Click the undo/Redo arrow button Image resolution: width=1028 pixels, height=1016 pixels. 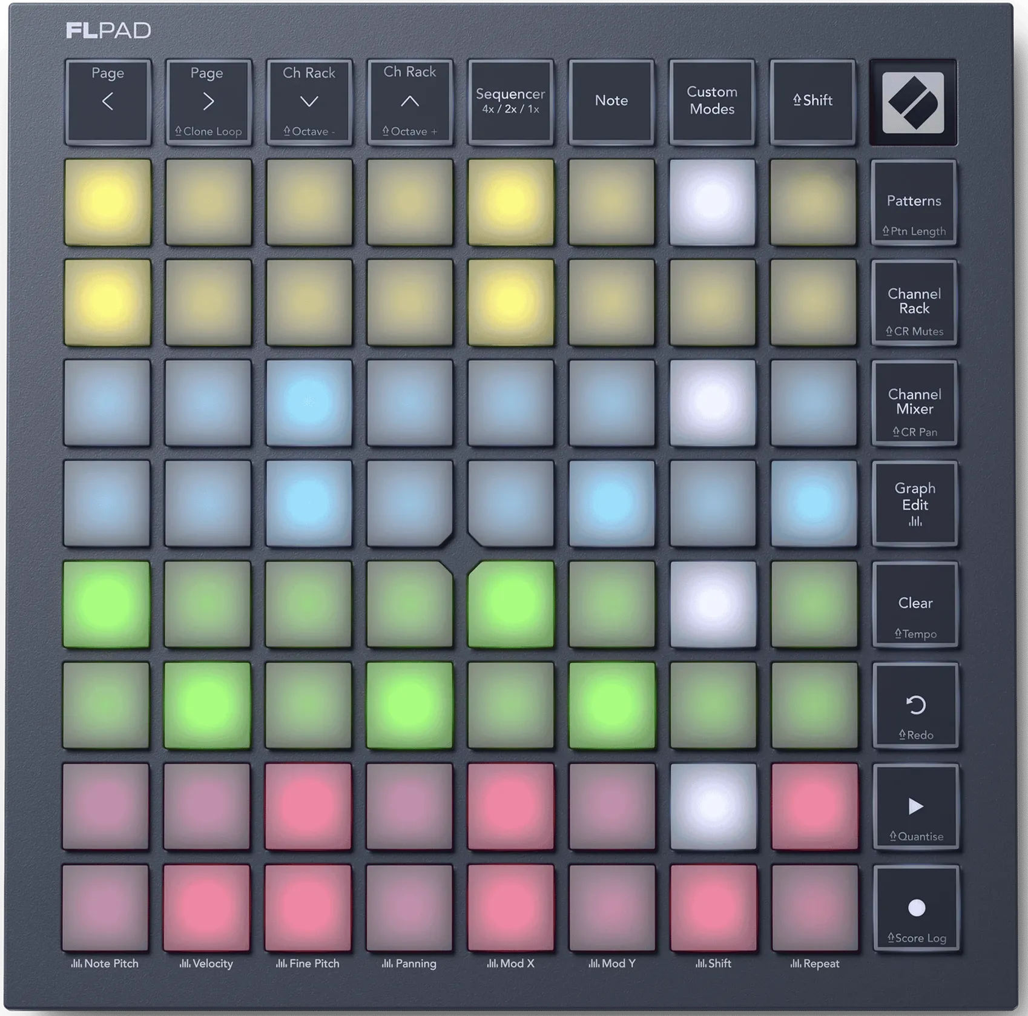(915, 706)
